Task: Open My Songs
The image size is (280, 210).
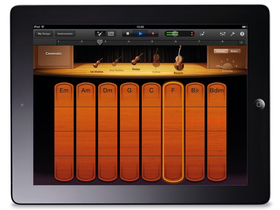Action: click(43, 33)
